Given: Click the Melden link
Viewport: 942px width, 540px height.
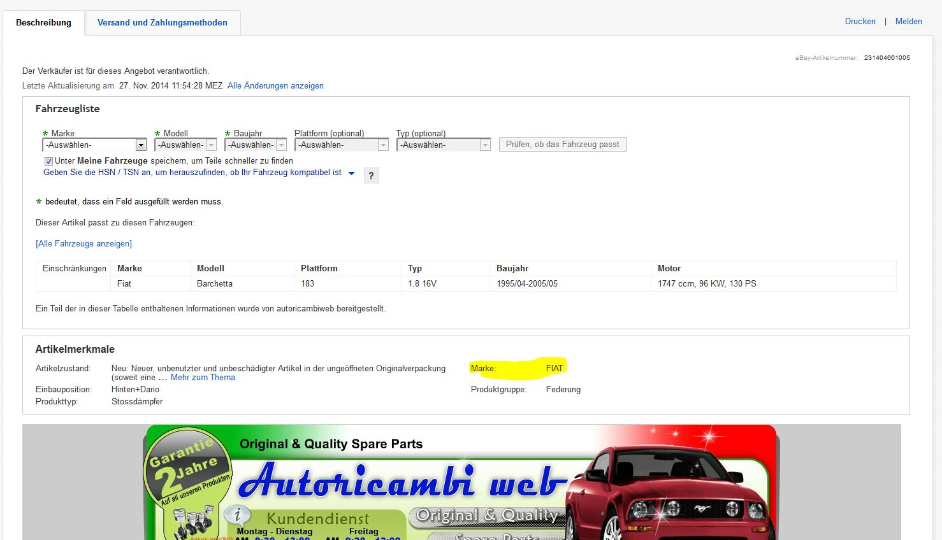Looking at the screenshot, I should coord(909,21).
